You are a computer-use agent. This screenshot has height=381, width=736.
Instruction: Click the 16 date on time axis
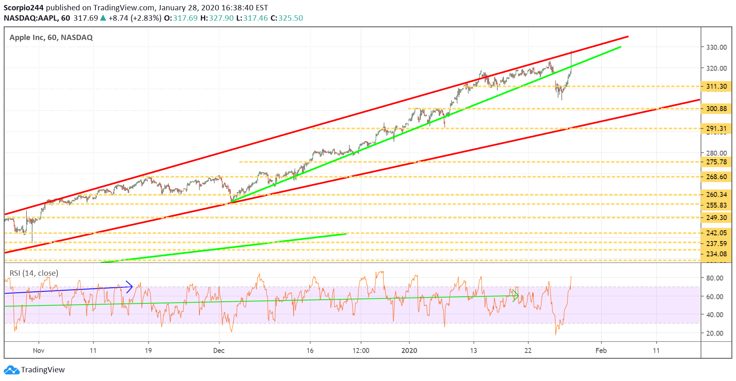[310, 351]
